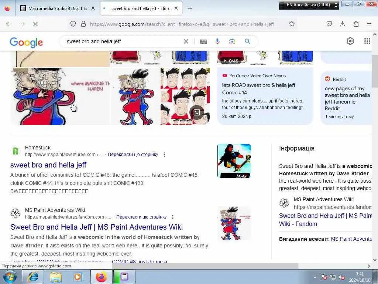
Task: Clear the Google search box text
Action: [186, 41]
